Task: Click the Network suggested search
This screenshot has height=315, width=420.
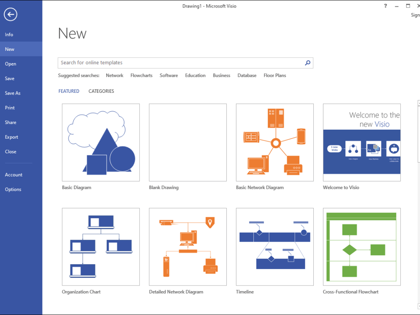Action: (115, 76)
